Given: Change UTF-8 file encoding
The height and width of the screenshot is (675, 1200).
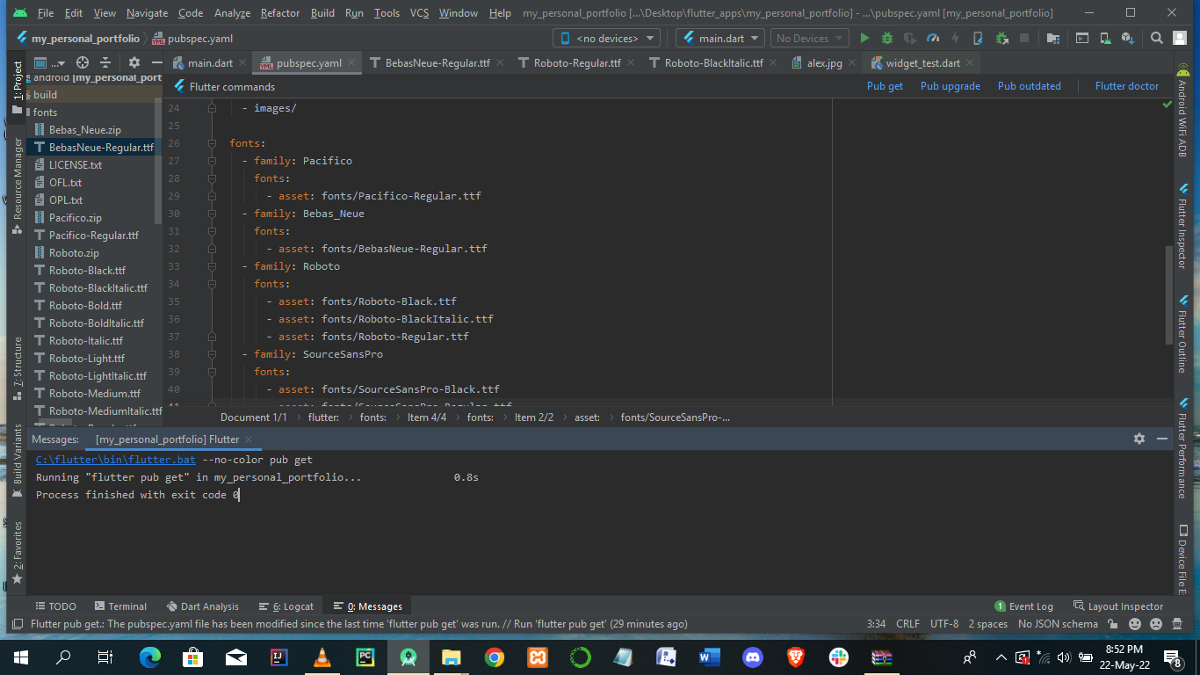Looking at the screenshot, I should click(x=944, y=624).
